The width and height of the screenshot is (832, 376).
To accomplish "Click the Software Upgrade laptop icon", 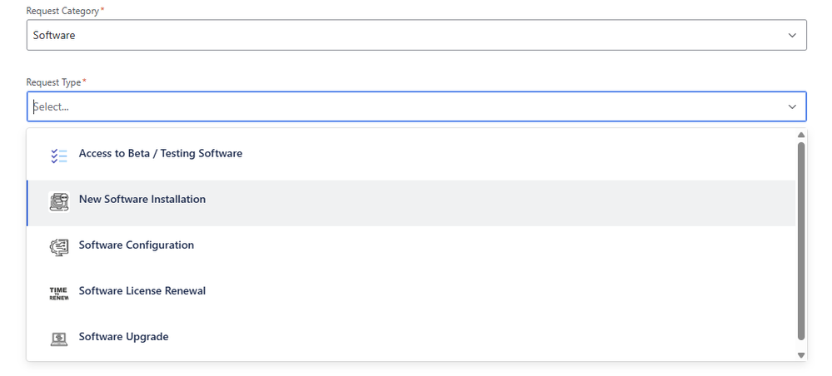I will click(x=58, y=338).
